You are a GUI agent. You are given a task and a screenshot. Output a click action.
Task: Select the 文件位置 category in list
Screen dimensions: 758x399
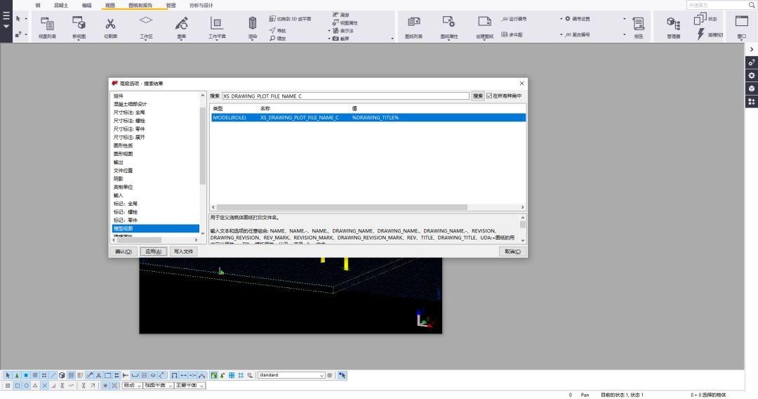pos(124,171)
